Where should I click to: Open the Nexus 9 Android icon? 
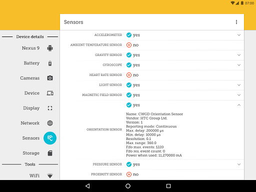[x=50, y=48]
